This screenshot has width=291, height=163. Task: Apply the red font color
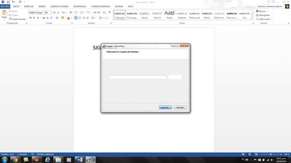[x=69, y=18]
